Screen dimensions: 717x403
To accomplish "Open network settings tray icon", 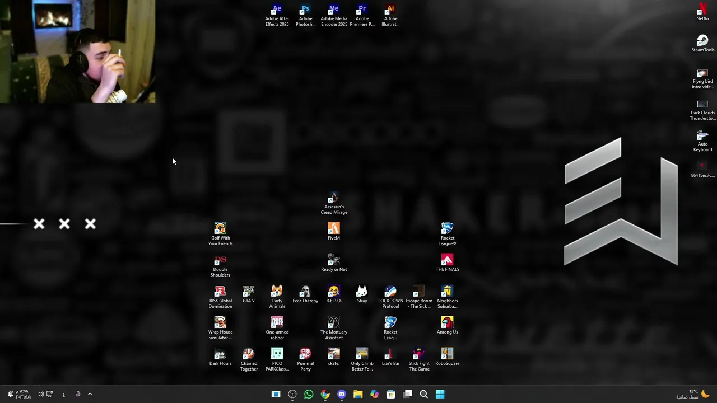I will click(50, 394).
